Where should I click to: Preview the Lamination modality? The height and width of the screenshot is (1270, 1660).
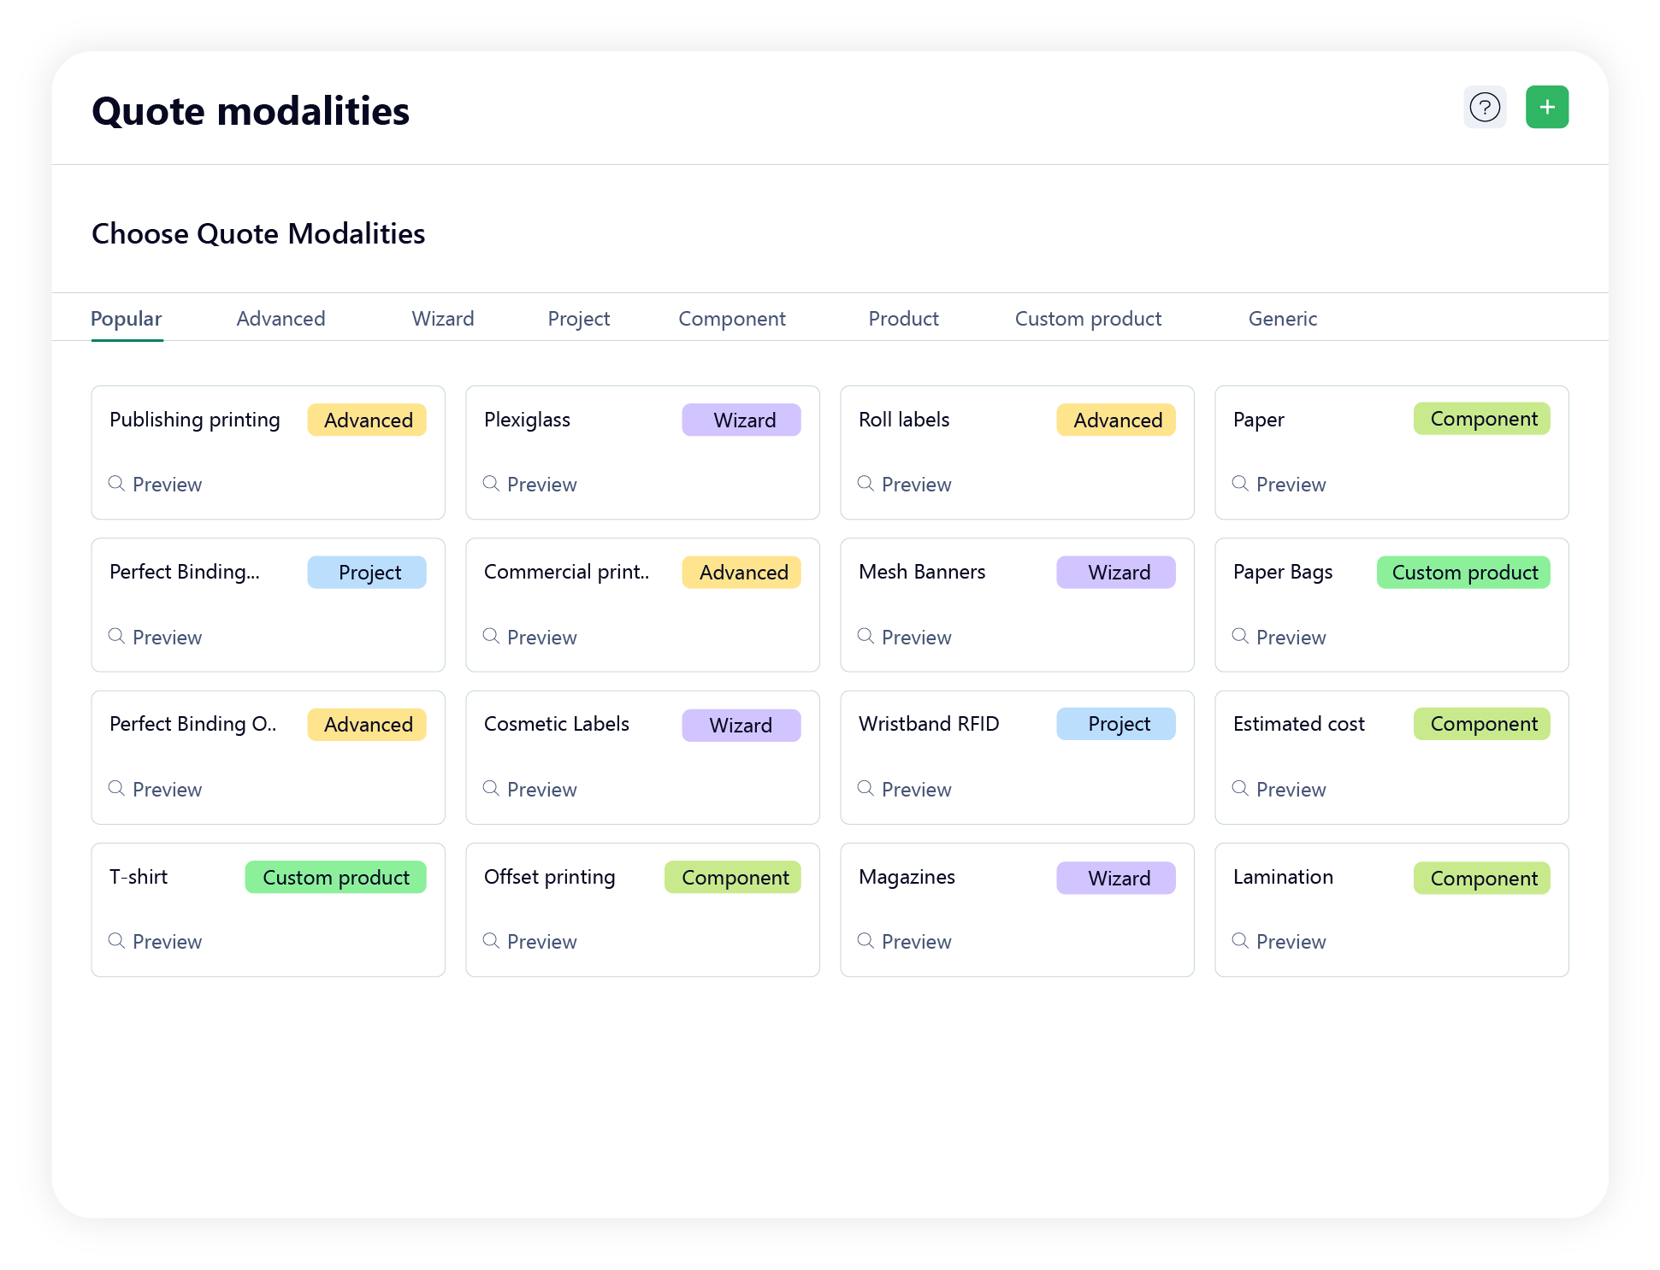click(1279, 941)
